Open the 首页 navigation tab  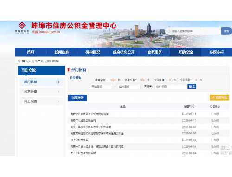point(31,52)
